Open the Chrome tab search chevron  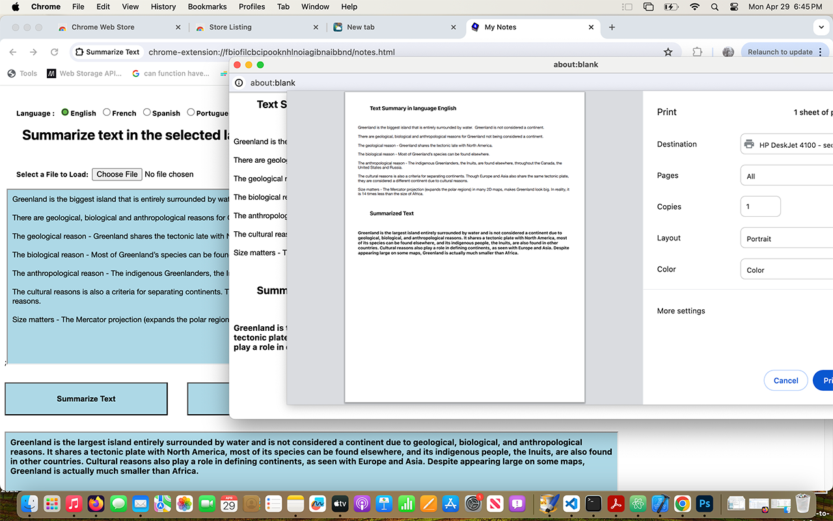click(820, 27)
